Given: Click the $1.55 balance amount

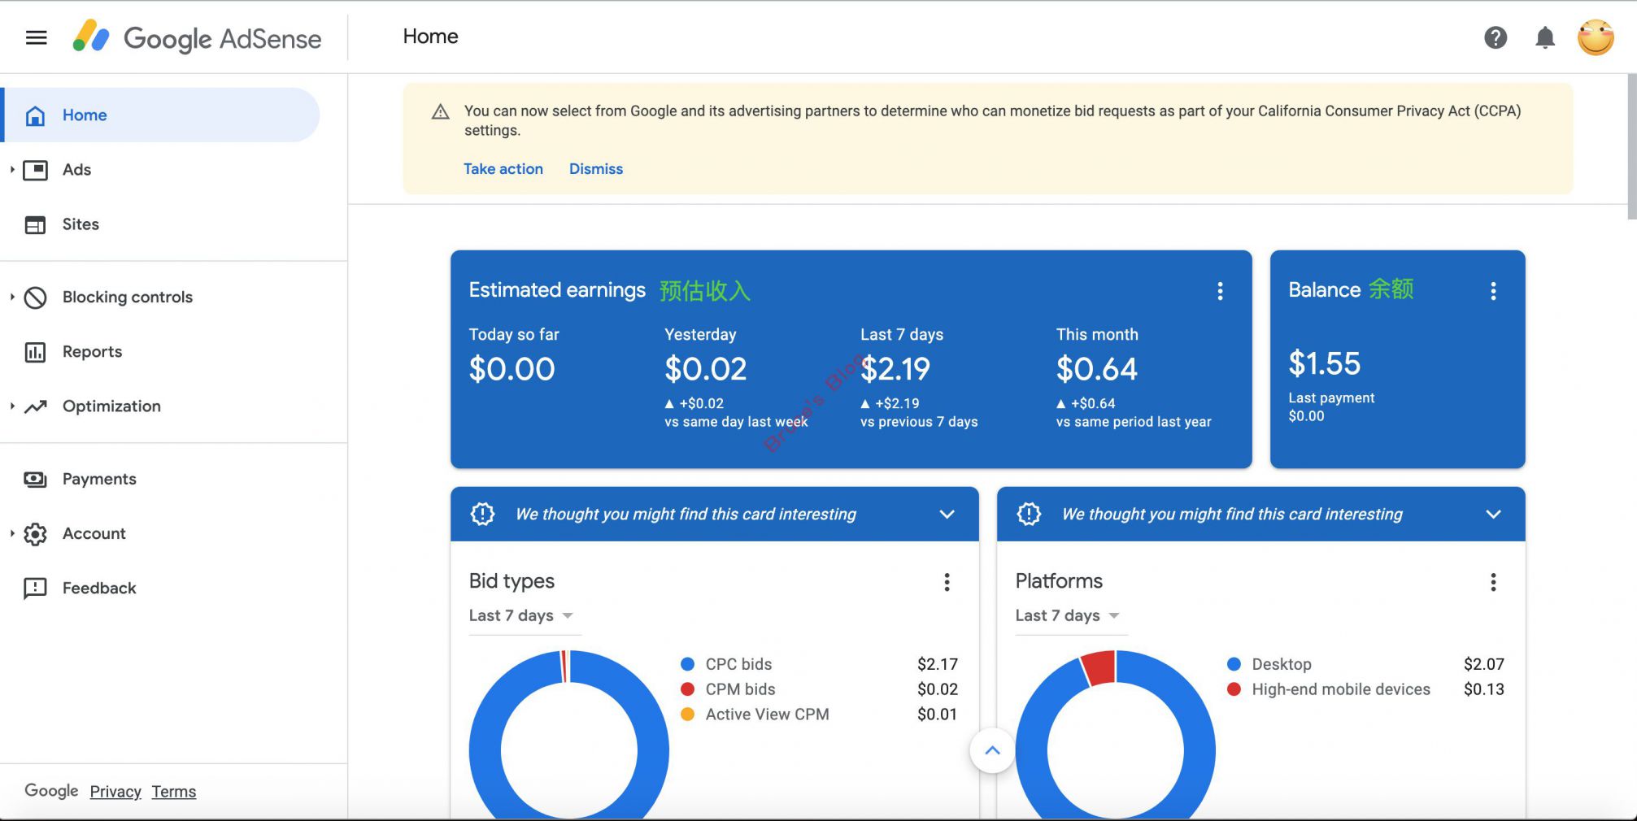Looking at the screenshot, I should pos(1324,363).
